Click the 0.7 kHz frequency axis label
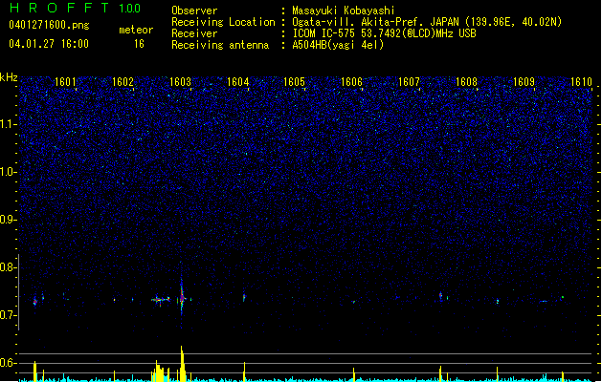Viewport: 602px width, 382px height. point(8,315)
